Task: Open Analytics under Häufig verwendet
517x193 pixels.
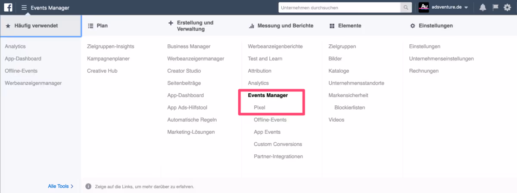Action: (16, 46)
